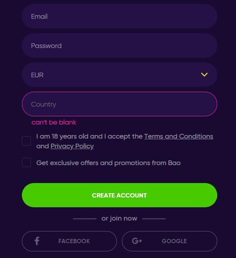The height and width of the screenshot is (258, 236).
Task: Focus the Email input field
Action: [120, 16]
